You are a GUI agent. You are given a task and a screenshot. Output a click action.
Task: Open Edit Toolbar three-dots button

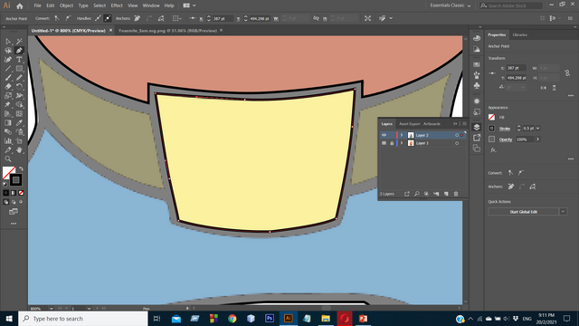14,224
